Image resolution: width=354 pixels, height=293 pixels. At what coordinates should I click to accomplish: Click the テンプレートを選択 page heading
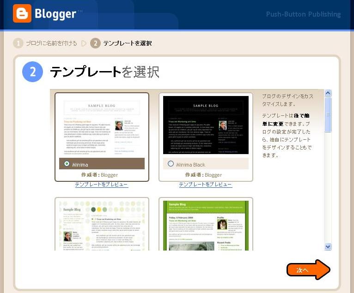[104, 72]
